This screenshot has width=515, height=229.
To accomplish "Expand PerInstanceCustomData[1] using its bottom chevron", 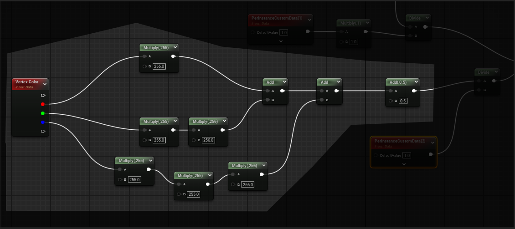I will click(x=281, y=41).
